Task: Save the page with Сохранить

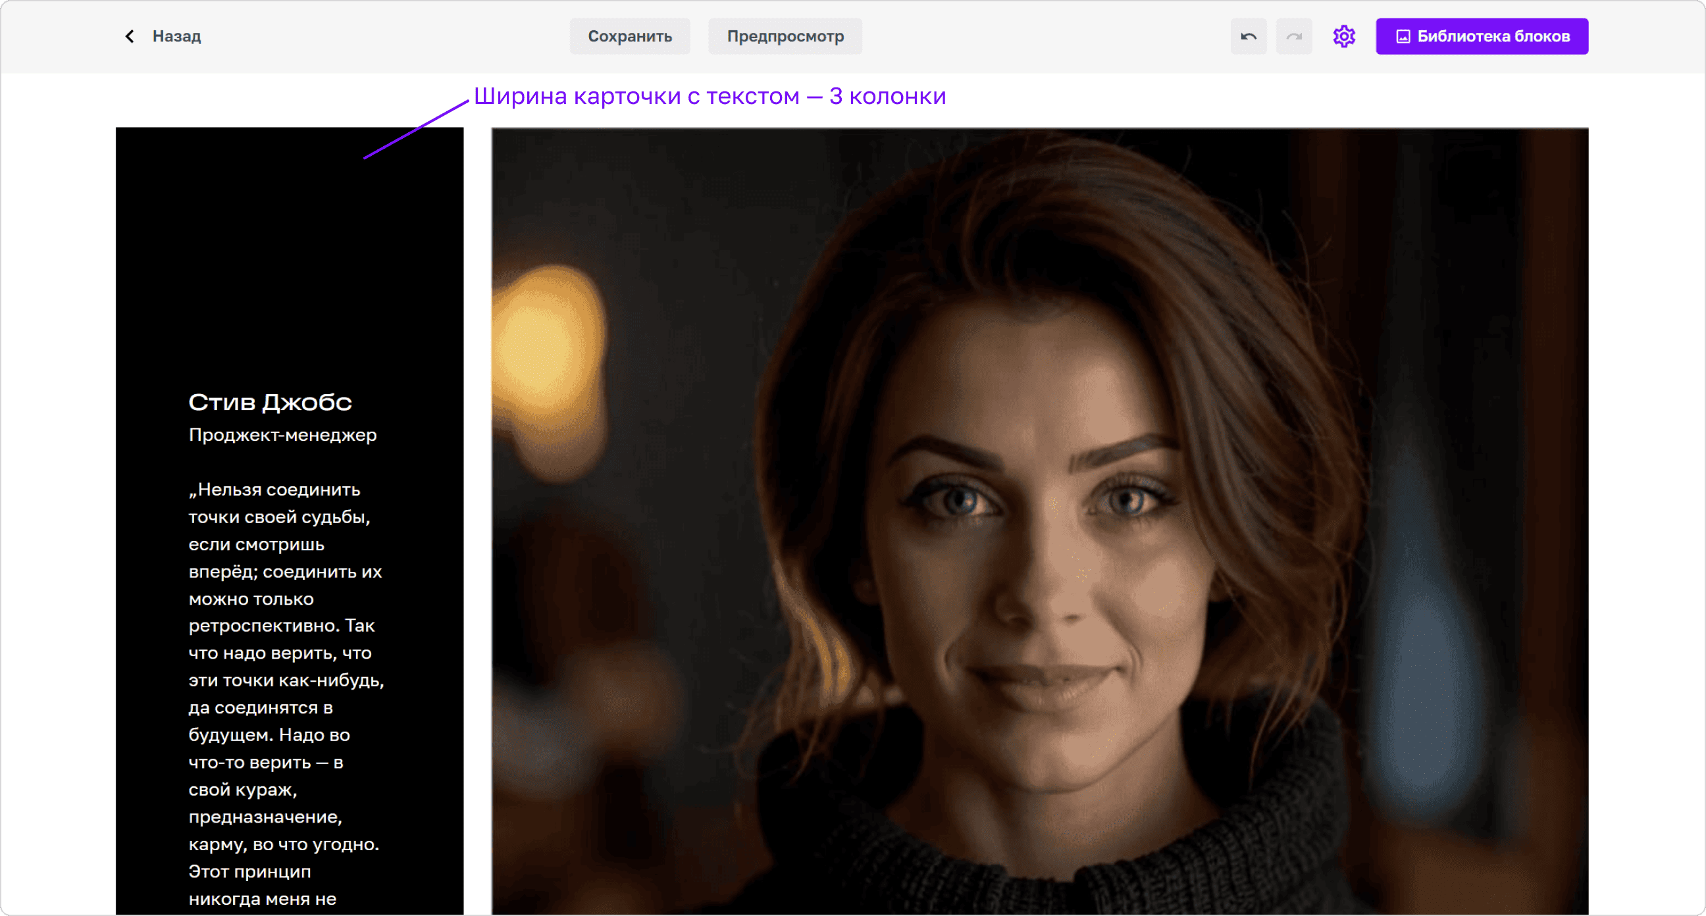Action: pos(630,36)
